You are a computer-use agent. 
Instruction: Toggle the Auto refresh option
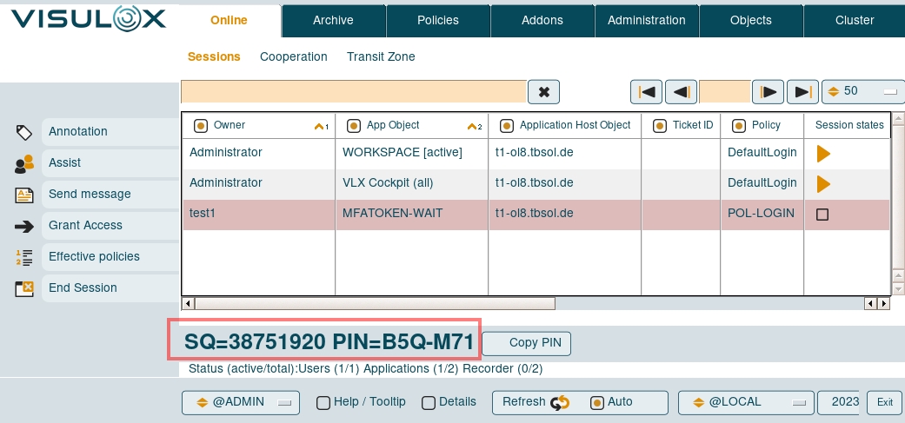click(597, 402)
